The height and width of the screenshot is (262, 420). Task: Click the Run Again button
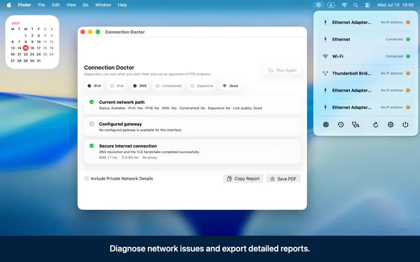282,71
